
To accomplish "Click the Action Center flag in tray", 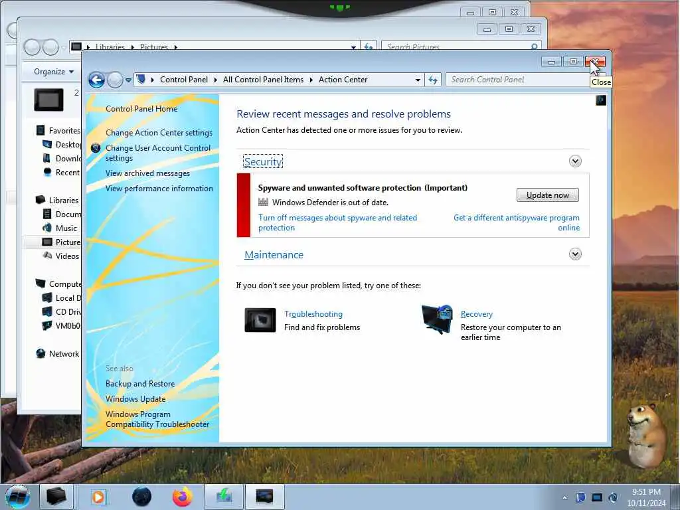I will [x=580, y=497].
